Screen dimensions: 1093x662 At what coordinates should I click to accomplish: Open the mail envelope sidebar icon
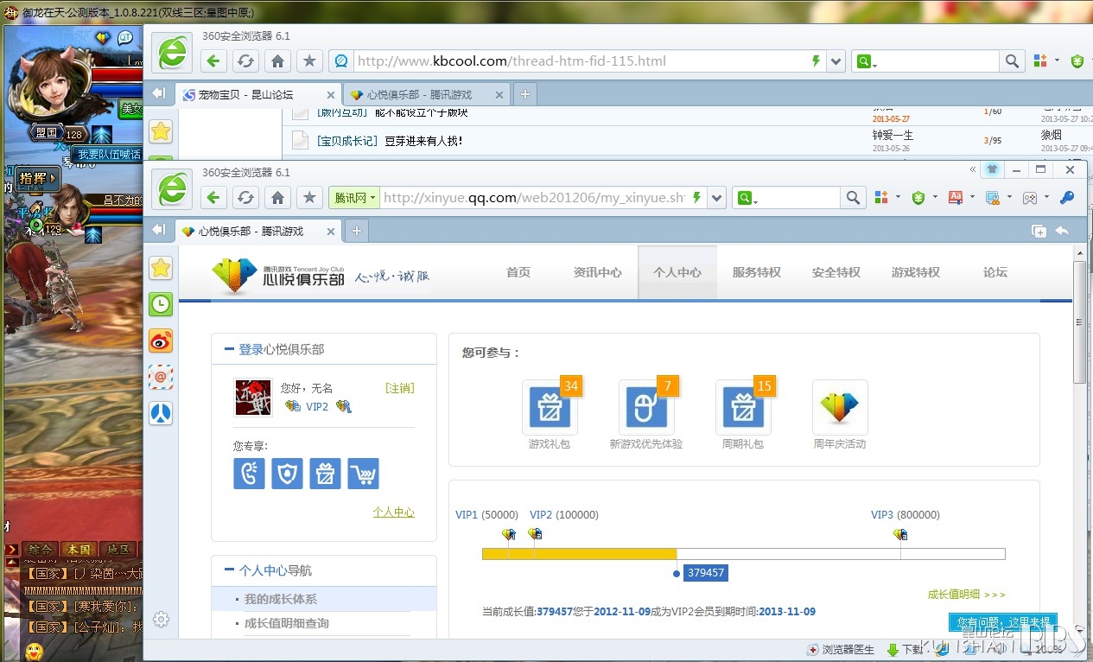(x=161, y=377)
